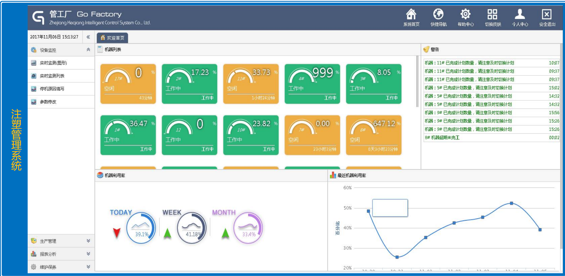565x276 pixels.
Task: Click the 4# machine card showing 999
Action: click(312, 84)
